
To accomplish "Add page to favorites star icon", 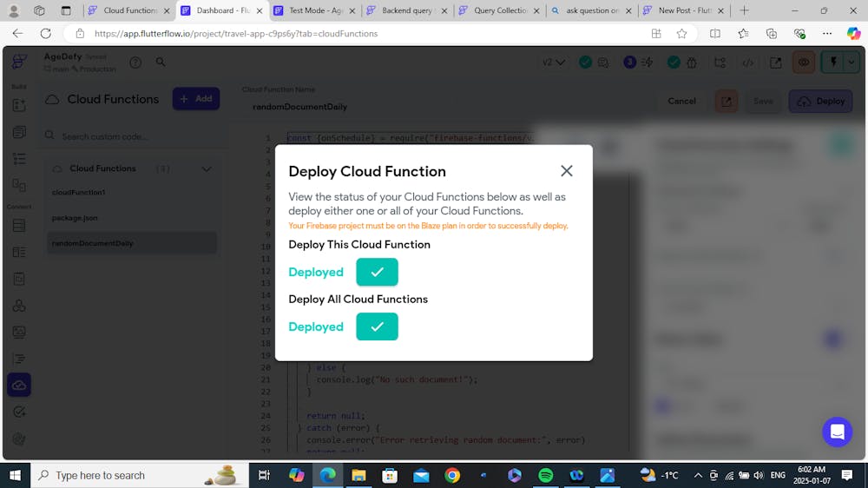I will tap(682, 34).
